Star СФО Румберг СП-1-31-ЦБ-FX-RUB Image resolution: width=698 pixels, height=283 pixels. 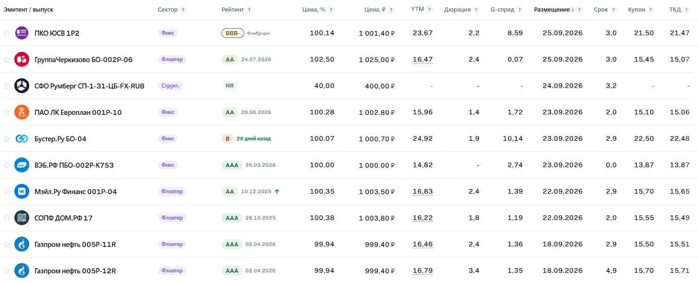point(6,86)
